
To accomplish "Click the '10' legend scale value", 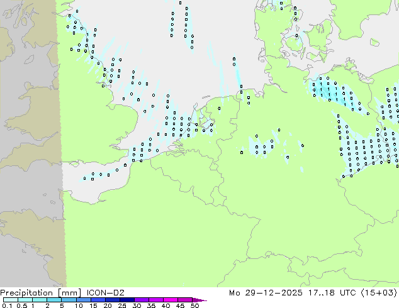I will pyautogui.click(x=79, y=305).
